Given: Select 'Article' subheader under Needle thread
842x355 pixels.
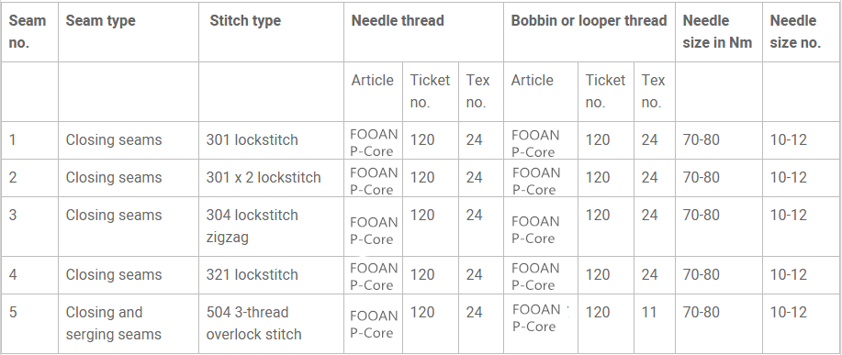Looking at the screenshot, I should (372, 81).
